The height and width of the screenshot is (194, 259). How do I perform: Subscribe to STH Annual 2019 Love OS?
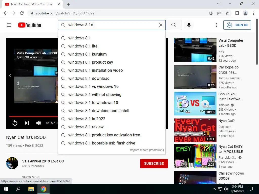point(154,163)
